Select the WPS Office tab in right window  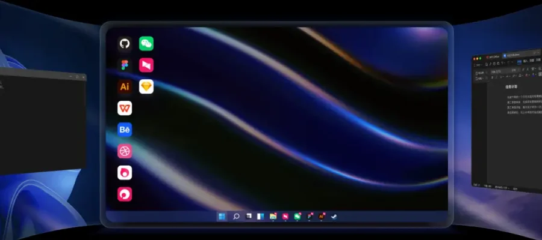493,57
